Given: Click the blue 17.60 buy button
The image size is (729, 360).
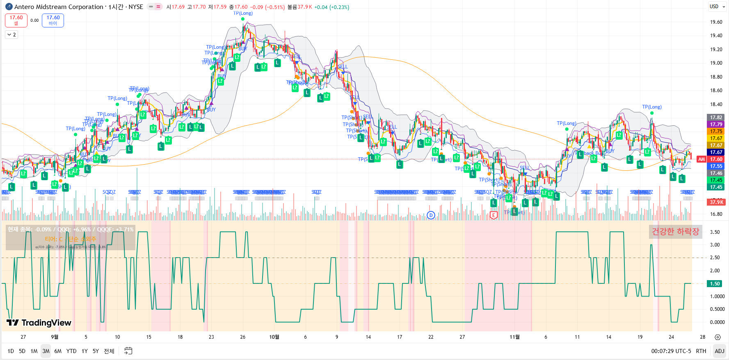Looking at the screenshot, I should point(53,20).
